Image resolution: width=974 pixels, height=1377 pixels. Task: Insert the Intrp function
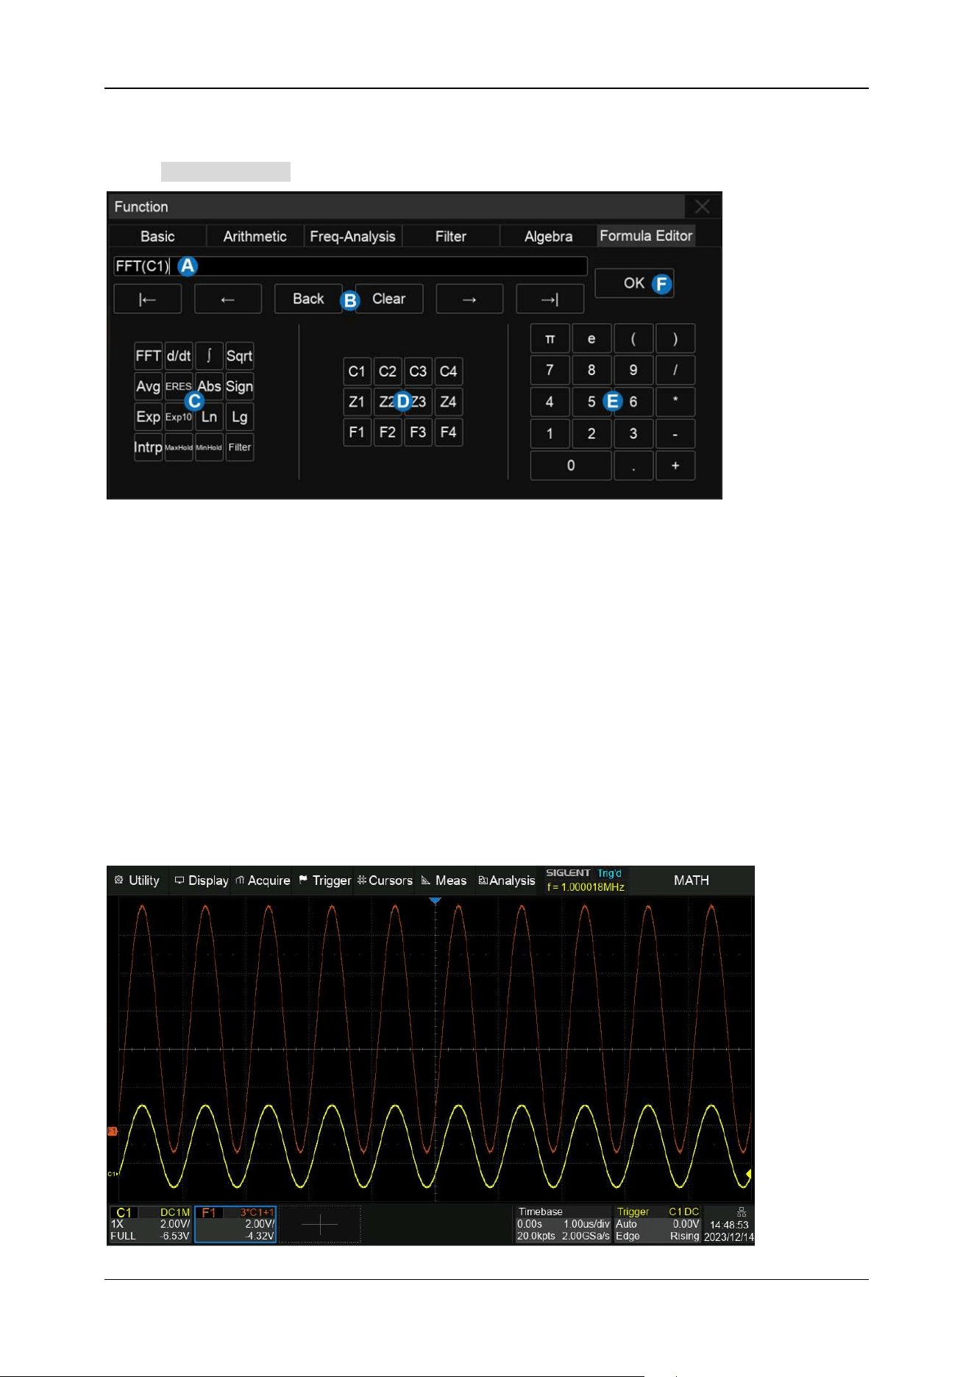[x=148, y=447]
